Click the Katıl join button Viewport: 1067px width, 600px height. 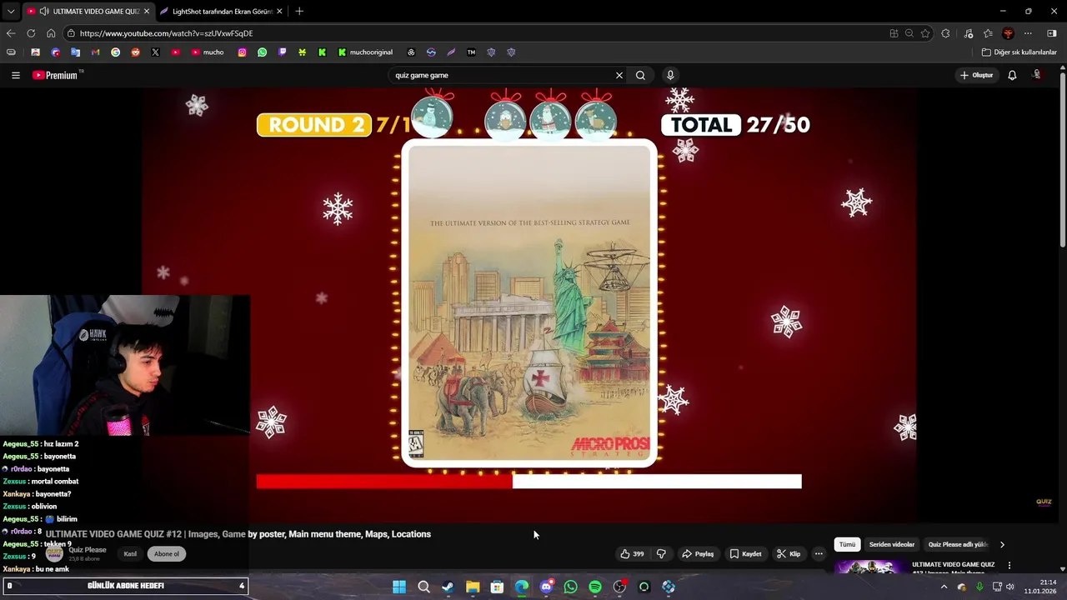pos(130,554)
